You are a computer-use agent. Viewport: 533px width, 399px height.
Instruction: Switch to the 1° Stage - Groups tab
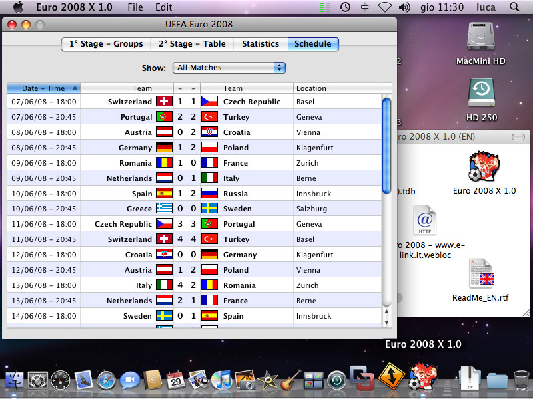point(106,44)
